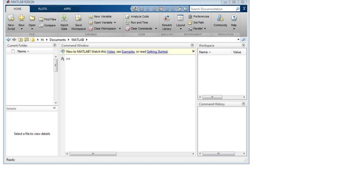Click Clear Workspace

[102, 29]
